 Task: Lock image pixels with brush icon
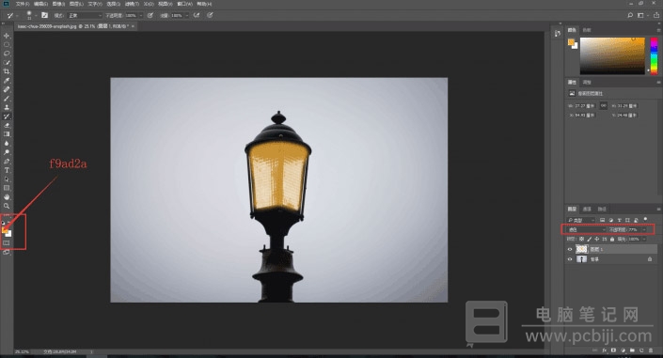pos(590,240)
